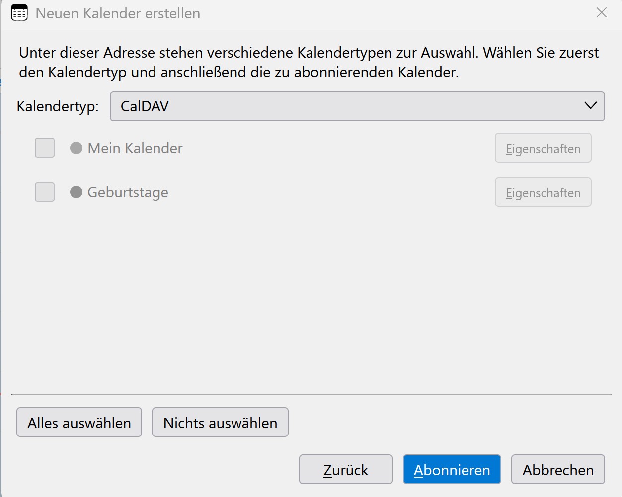Click the Kalendertyp label
The height and width of the screenshot is (497, 622).
pyautogui.click(x=58, y=106)
